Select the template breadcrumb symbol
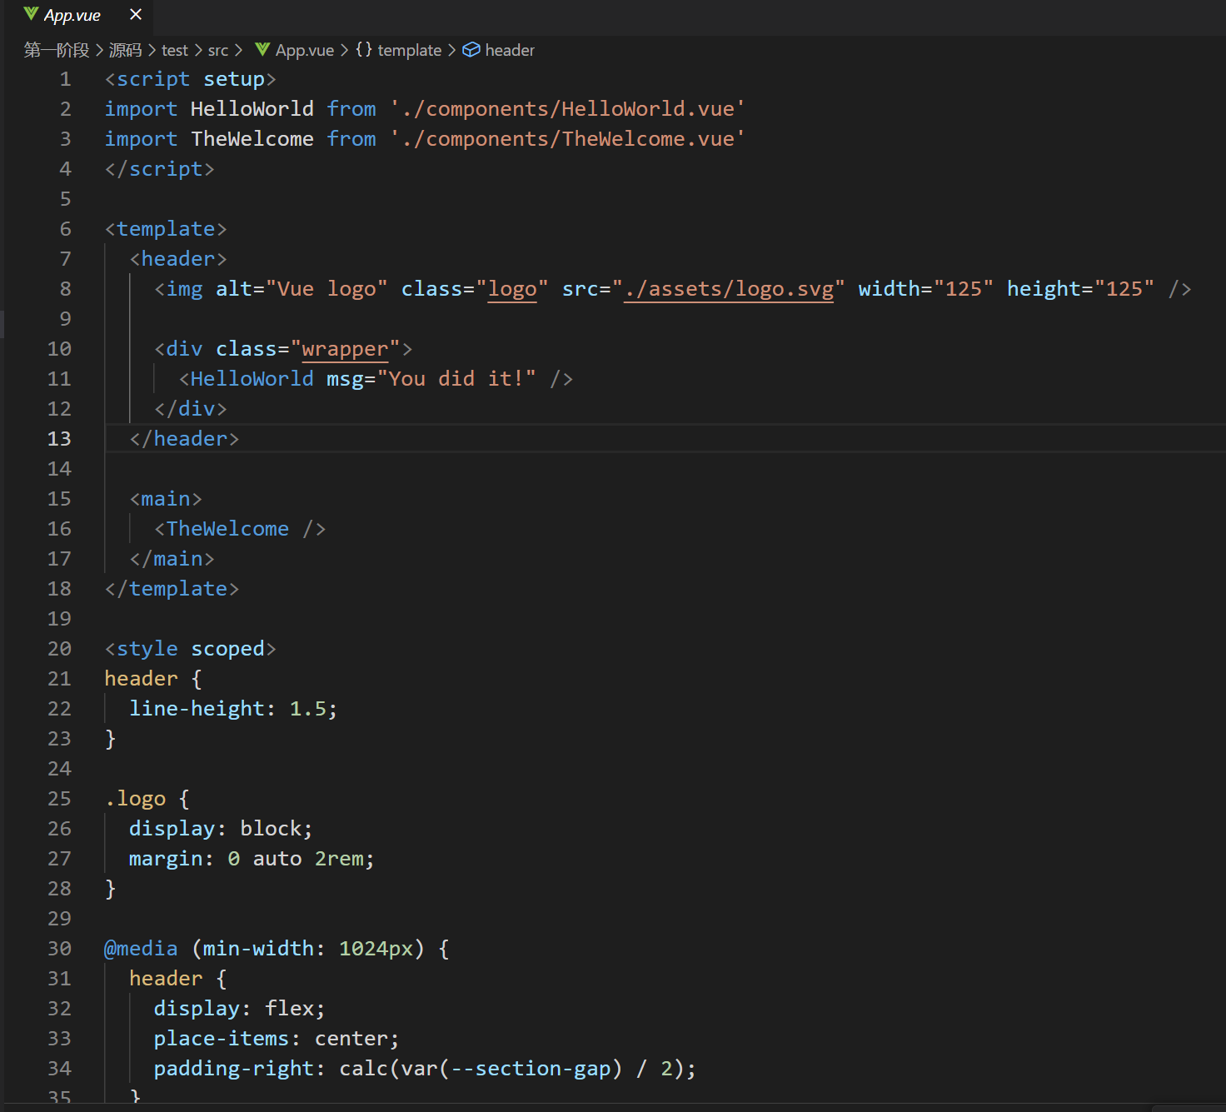1226x1112 pixels. point(409,50)
